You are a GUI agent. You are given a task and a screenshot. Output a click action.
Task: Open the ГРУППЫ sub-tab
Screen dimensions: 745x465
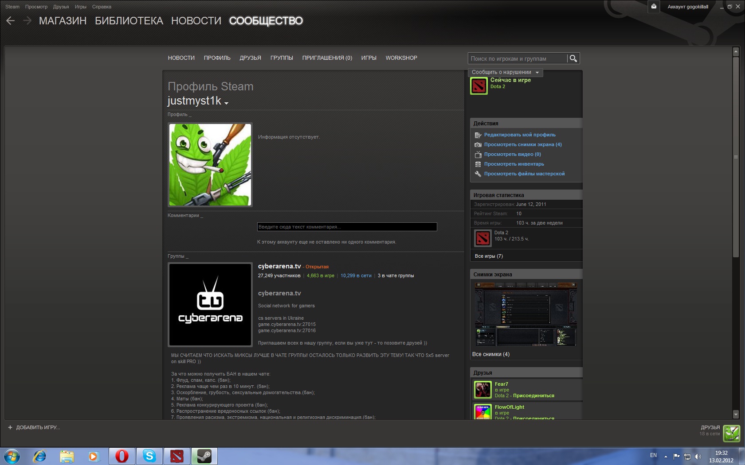click(282, 58)
